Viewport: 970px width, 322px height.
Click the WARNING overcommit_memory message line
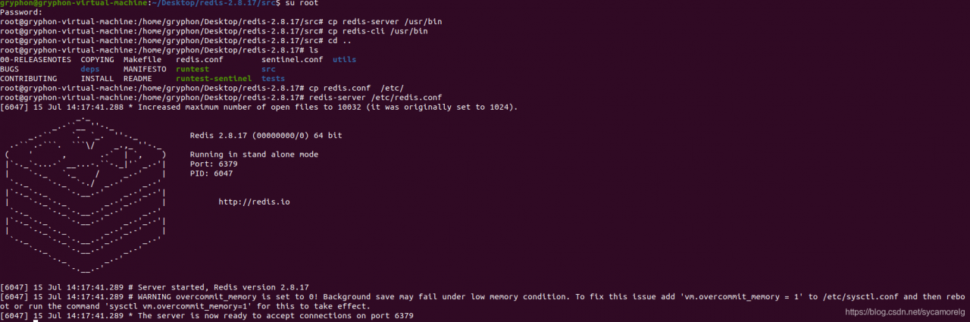[x=485, y=302]
